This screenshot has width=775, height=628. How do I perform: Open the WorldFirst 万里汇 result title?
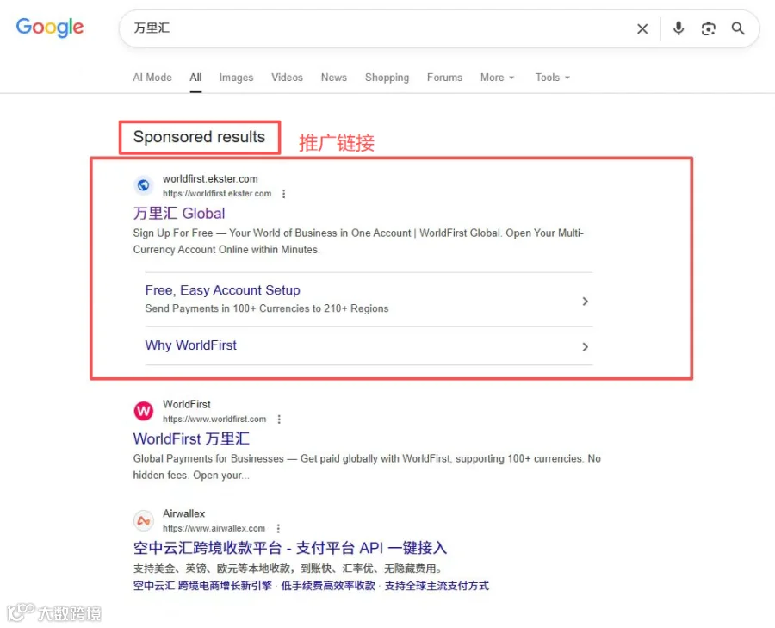(x=191, y=438)
